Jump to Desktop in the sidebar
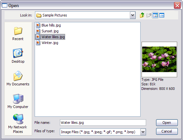The width and height of the screenshot is (183, 140). tap(18, 56)
